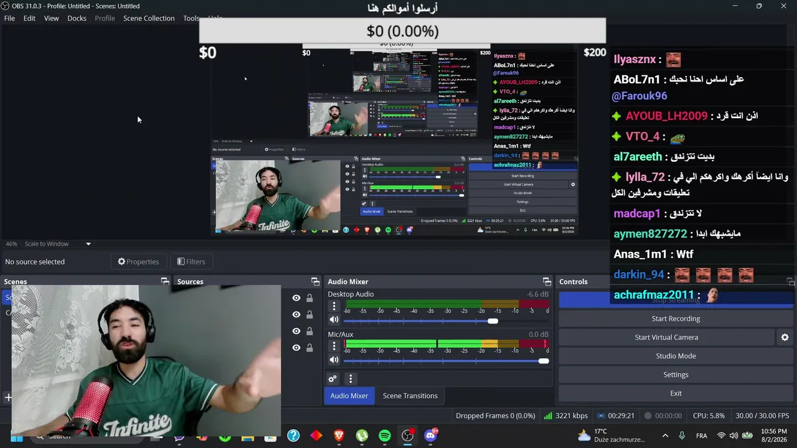Click the 'CPU: 5.8%' status text
Image resolution: width=797 pixels, height=448 pixels.
[x=709, y=416]
